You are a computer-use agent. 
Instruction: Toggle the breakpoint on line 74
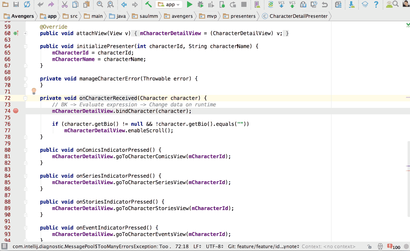tap(15, 111)
